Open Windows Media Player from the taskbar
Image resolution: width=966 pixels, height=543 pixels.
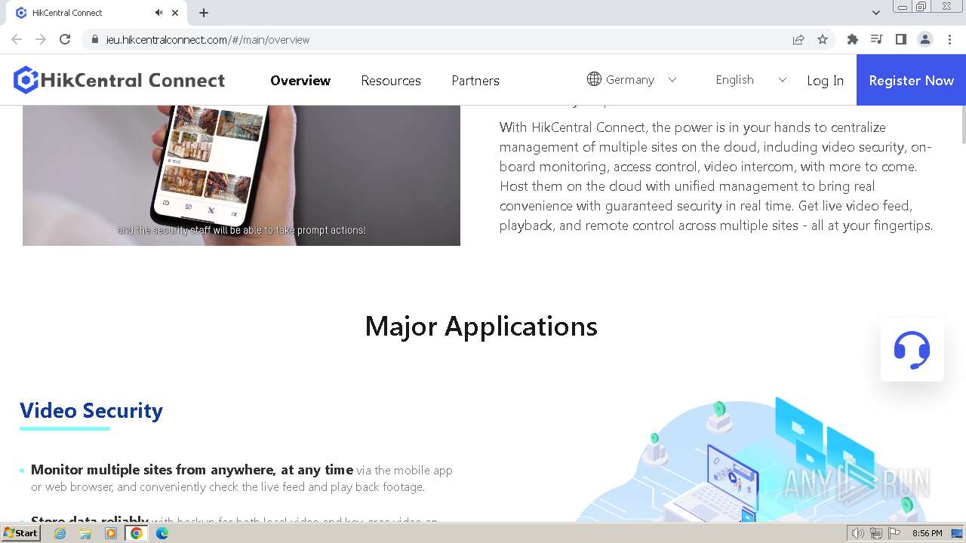tap(111, 533)
